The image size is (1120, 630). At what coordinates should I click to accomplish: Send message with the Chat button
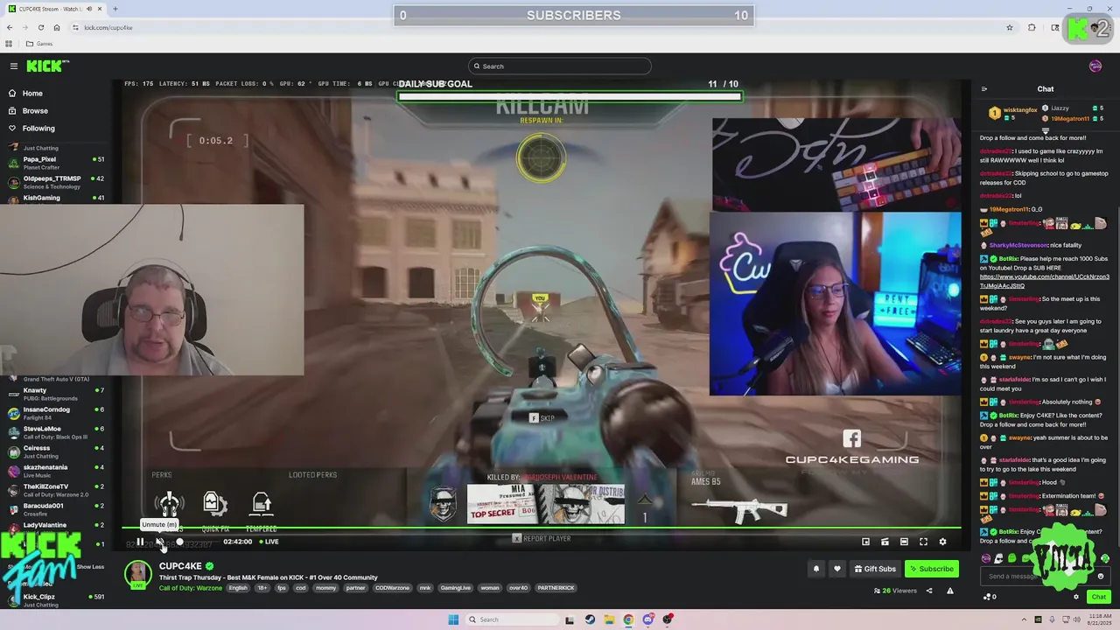pos(1098,597)
